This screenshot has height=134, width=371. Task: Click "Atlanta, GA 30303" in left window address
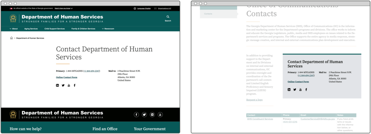[127, 77]
